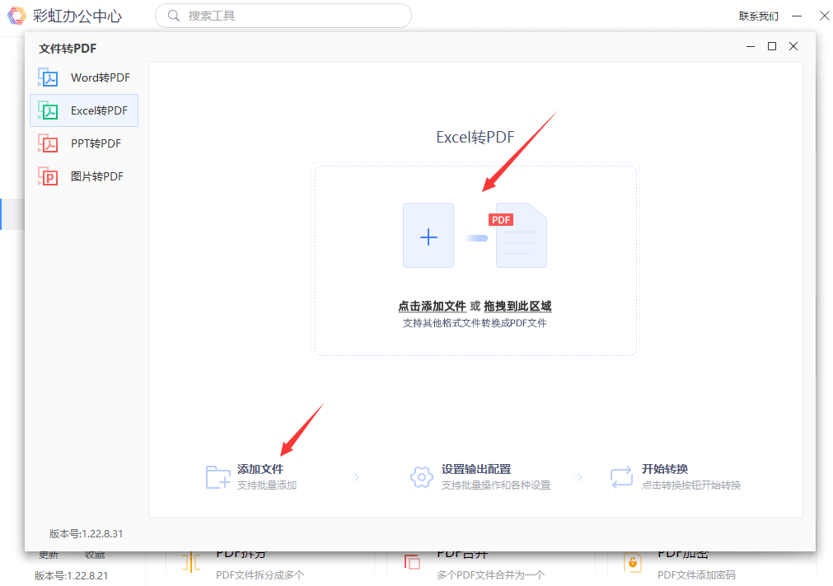The image size is (833, 586).
Task: Click 多个PDF文件合并为一个 text in main window
Action: [x=490, y=574]
